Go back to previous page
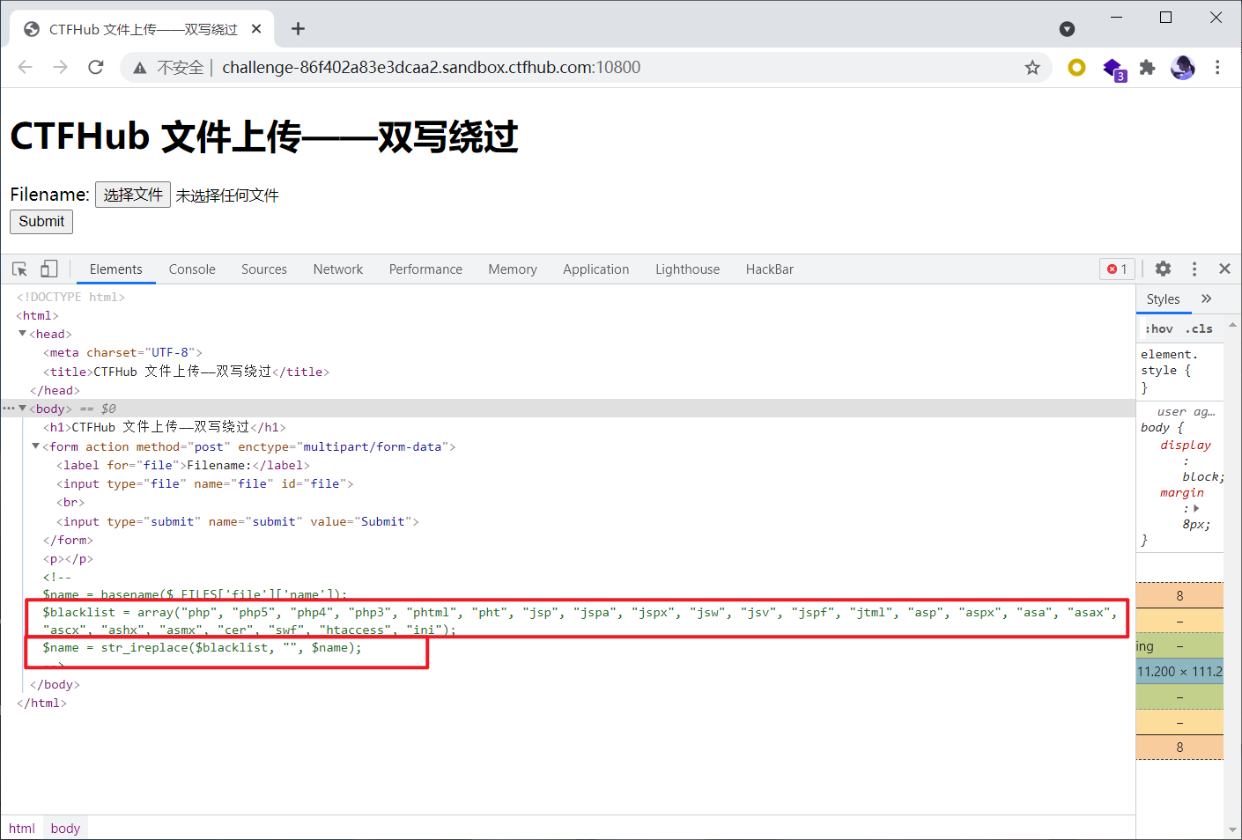 click(x=25, y=67)
